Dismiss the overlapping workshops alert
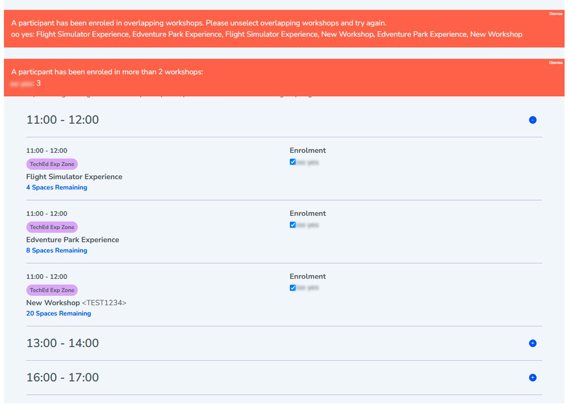Screen dimensions: 568x407 [555, 14]
